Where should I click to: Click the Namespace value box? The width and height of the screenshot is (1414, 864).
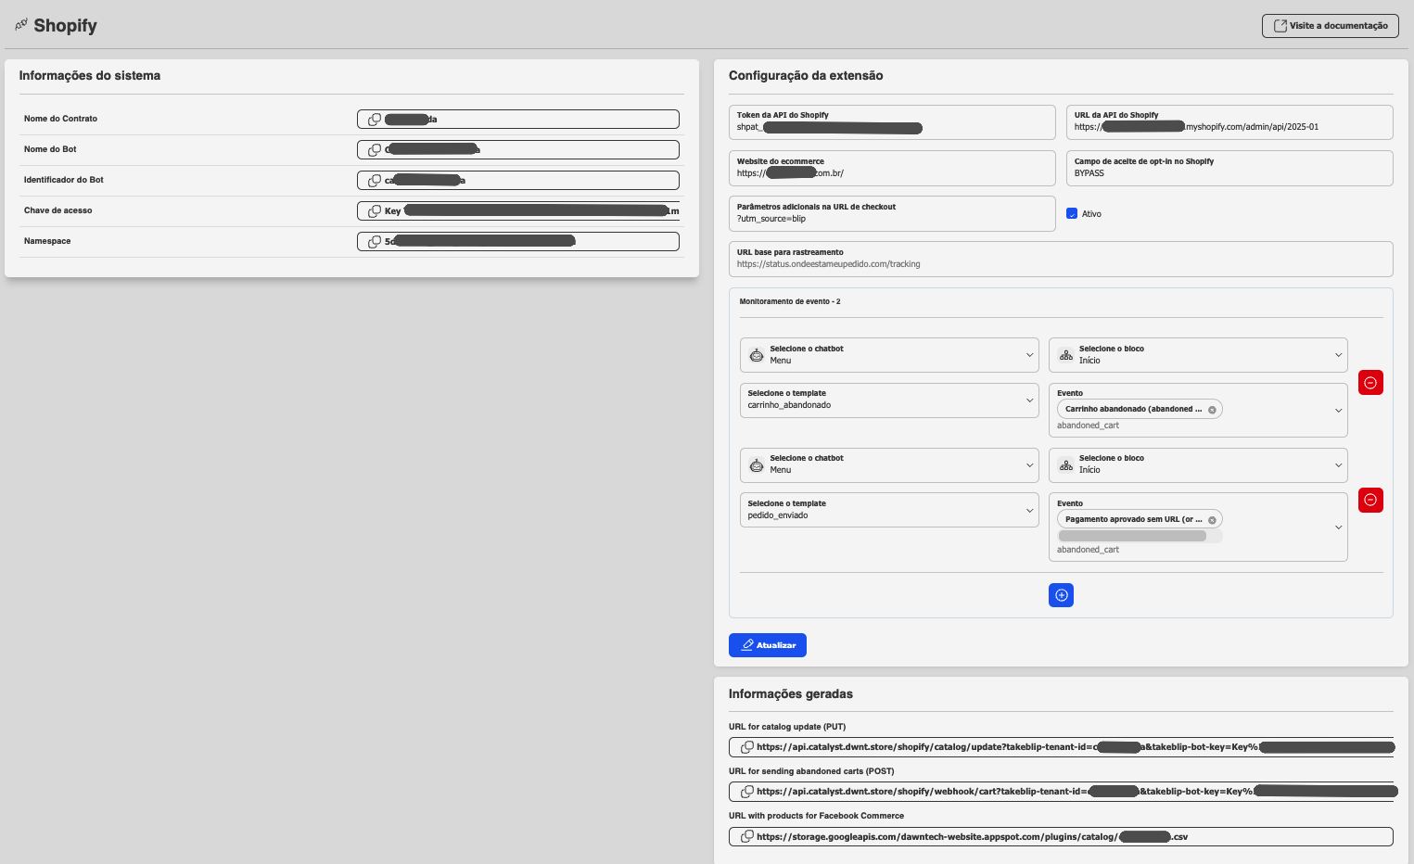pyautogui.click(x=518, y=242)
